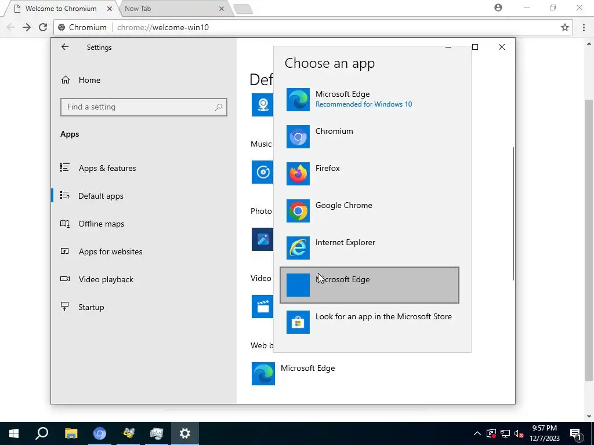Select the highlighted Microsoft Edge entry with blank icon
Image resolution: width=594 pixels, height=445 pixels.
coord(370,285)
